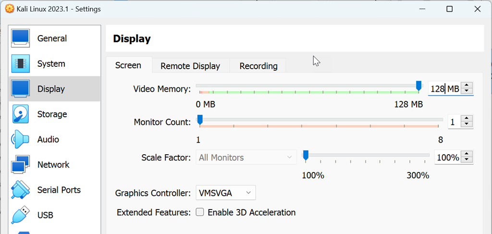492x234 pixels.
Task: Select the Screen tab
Action: click(128, 65)
